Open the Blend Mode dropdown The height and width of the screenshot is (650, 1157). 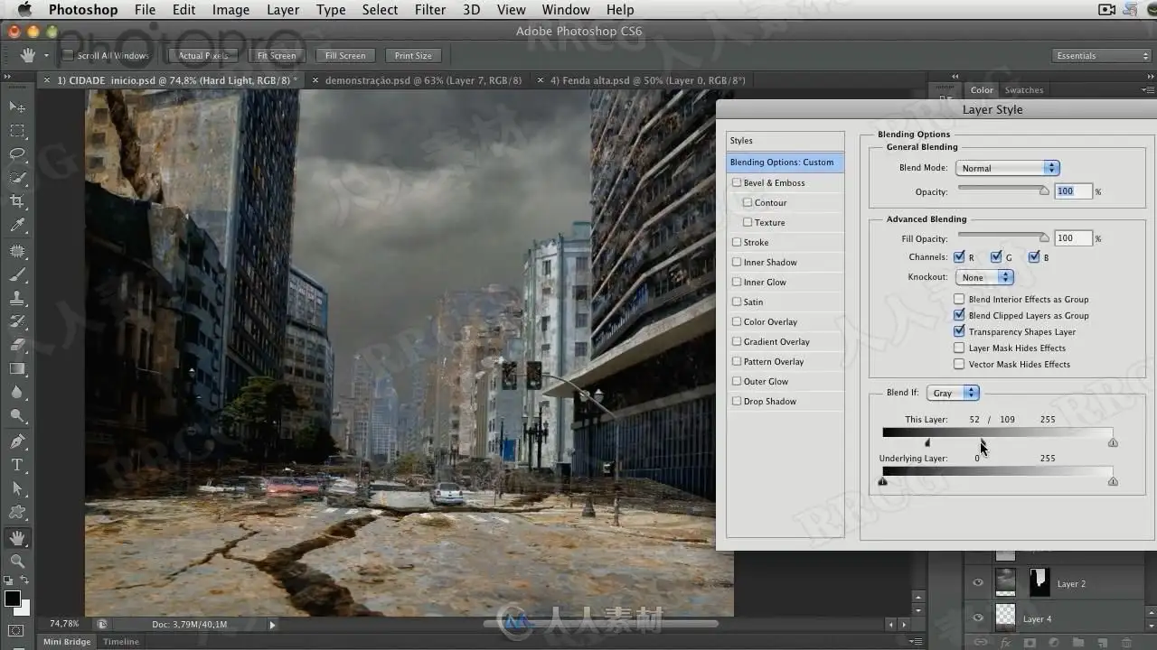point(1007,168)
